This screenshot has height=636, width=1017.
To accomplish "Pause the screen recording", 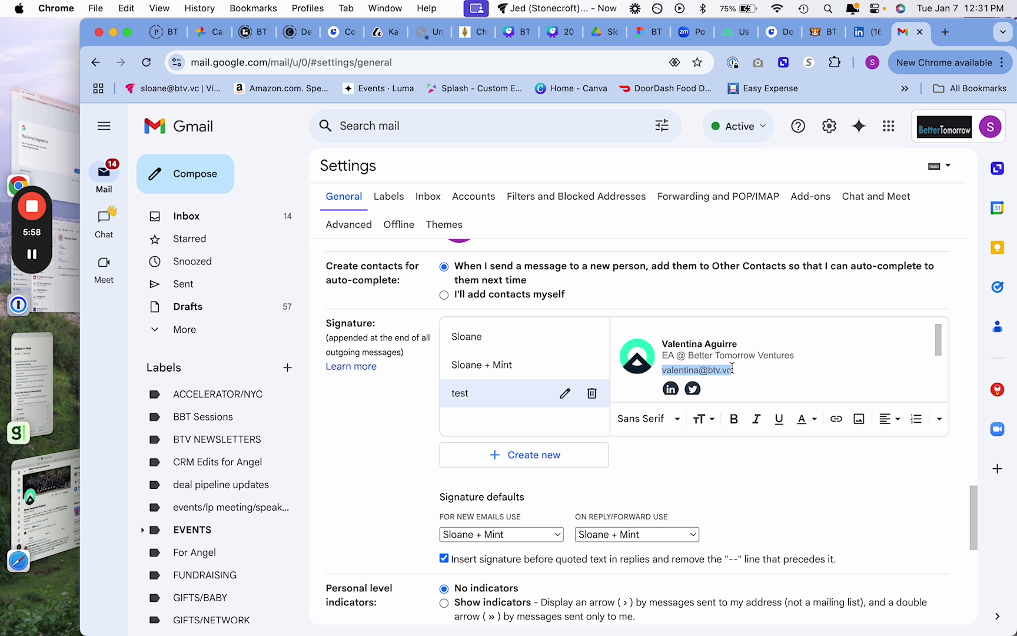I will tap(32, 254).
